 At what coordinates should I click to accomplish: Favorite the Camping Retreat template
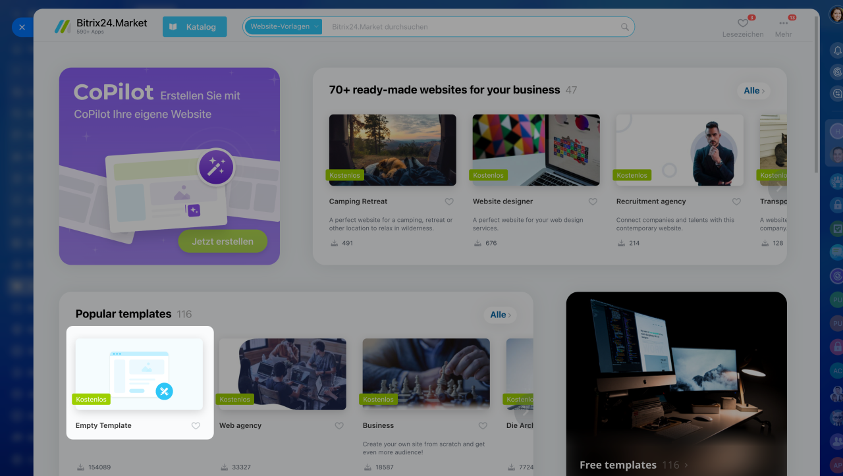pos(449,201)
